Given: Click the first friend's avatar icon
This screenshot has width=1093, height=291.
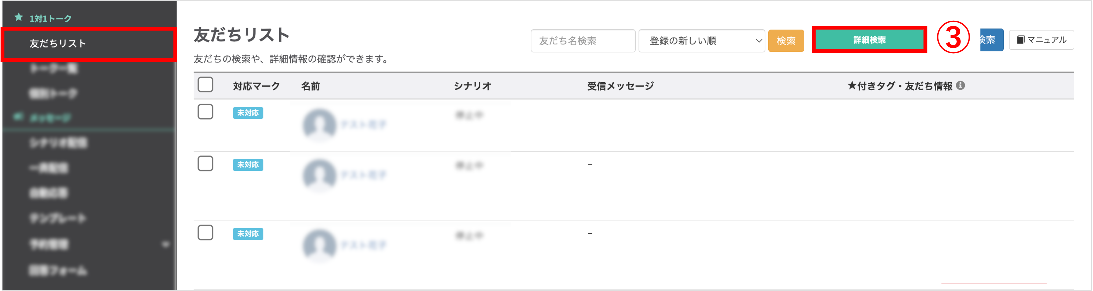Looking at the screenshot, I should pos(319,125).
